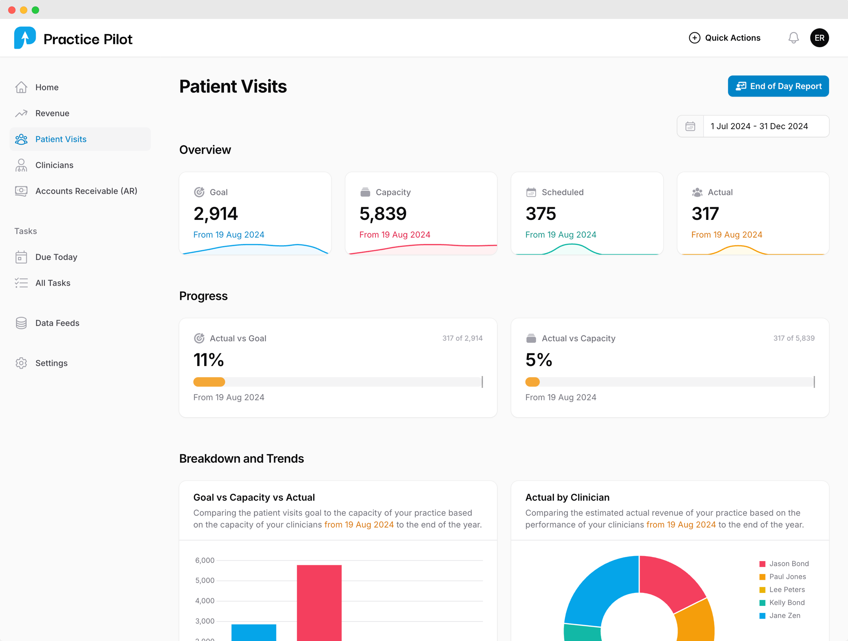Click the Actual vs Goal progress bar

point(337,382)
